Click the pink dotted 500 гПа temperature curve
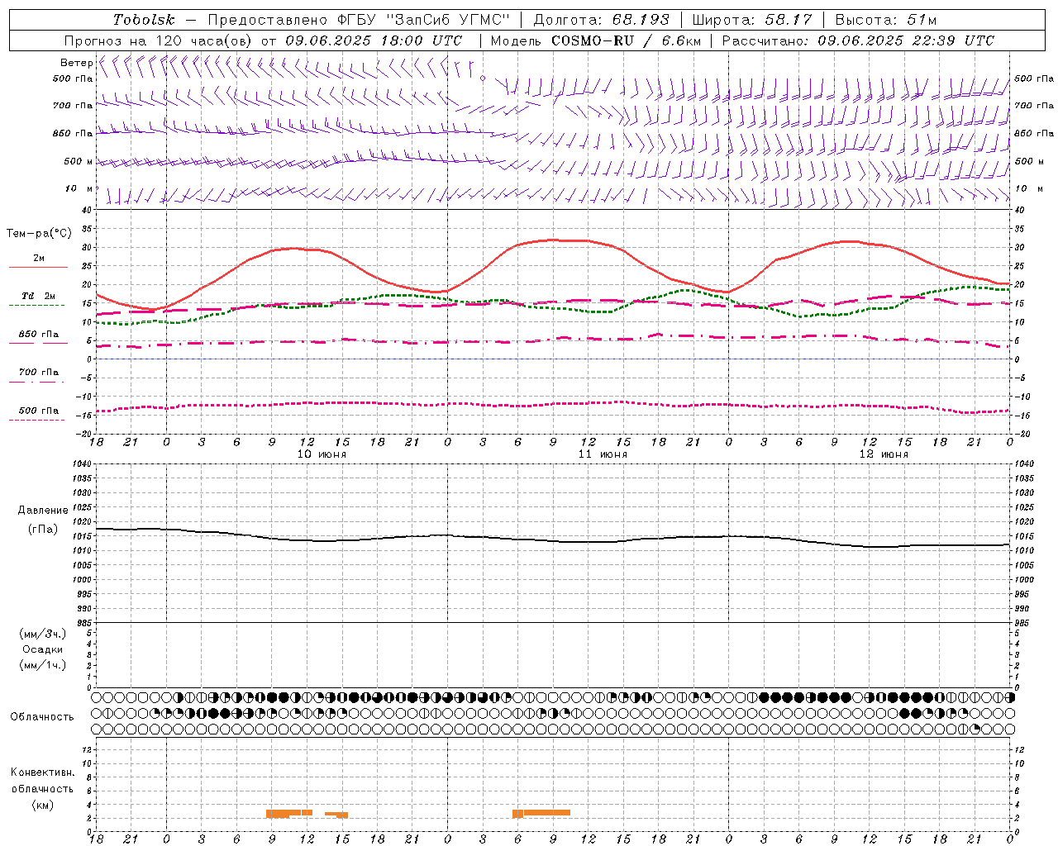1058x846 pixels. pos(554,404)
